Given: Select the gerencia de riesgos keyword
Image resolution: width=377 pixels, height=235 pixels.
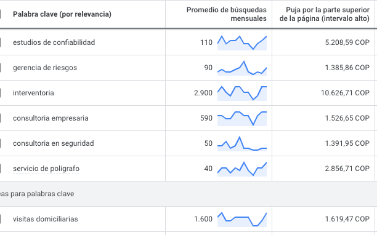Looking at the screenshot, I should [45, 68].
